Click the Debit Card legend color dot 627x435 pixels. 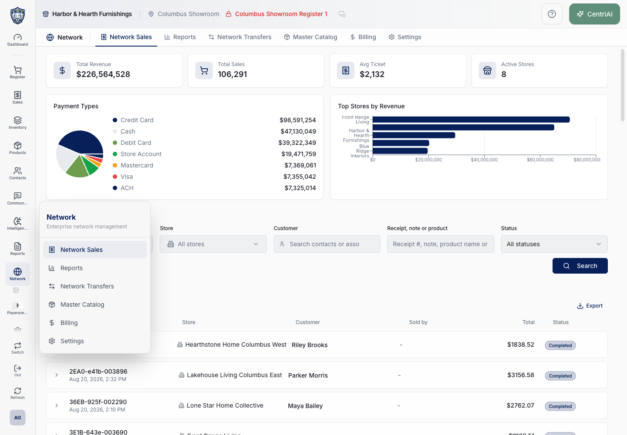[x=115, y=143]
